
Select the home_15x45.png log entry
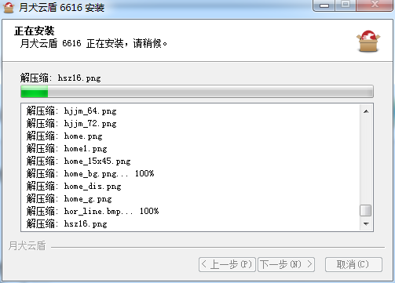pos(79,161)
